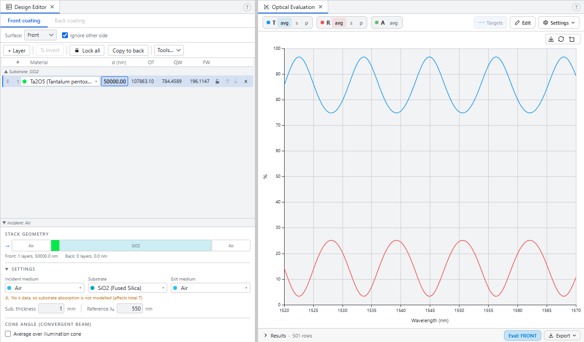Image resolution: width=584 pixels, height=342 pixels.
Task: Click green layer block in stack geometry
Action: [55, 246]
